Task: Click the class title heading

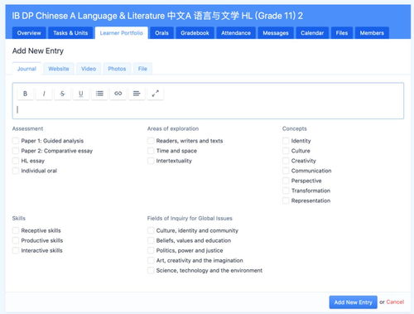Action: pos(157,16)
